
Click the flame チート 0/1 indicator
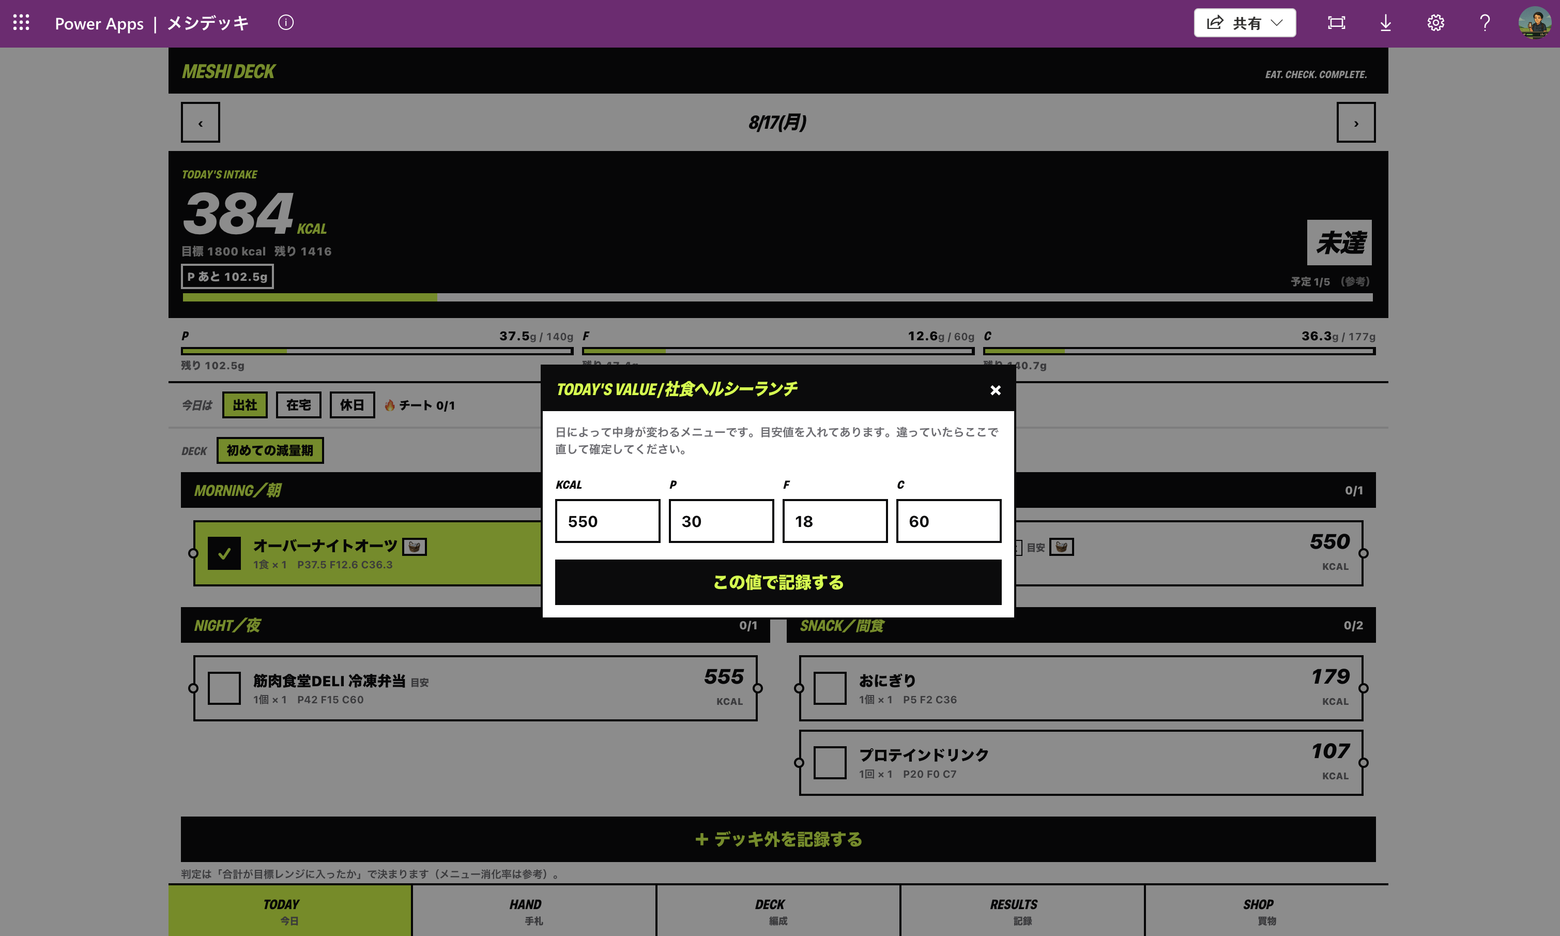coord(419,405)
